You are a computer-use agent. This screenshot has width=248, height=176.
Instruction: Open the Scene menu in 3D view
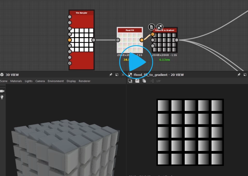(x=4, y=81)
